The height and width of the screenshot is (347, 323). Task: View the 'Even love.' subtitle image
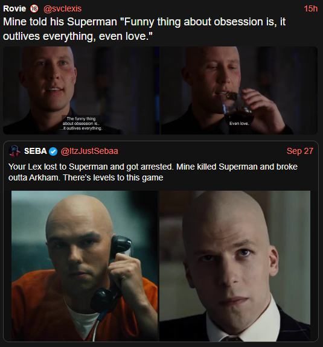[x=239, y=91]
